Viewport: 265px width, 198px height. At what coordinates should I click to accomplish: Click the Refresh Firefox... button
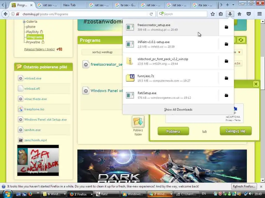(x=244, y=186)
